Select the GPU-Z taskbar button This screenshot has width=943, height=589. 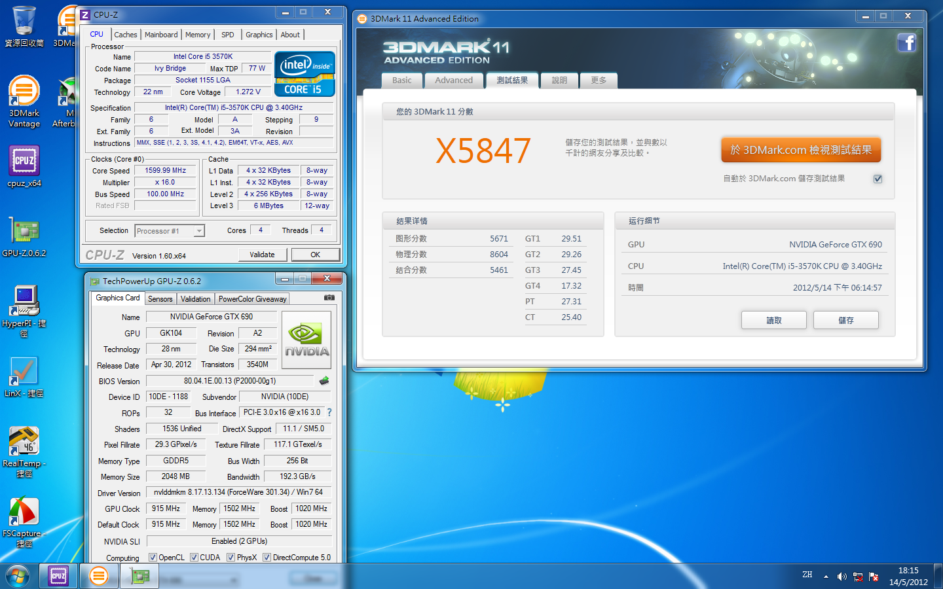tap(139, 576)
